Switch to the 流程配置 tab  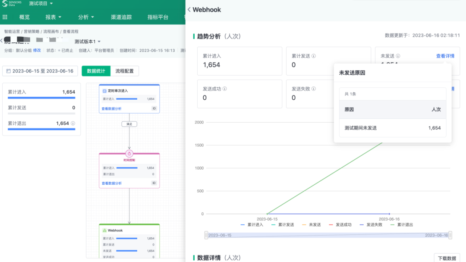[x=125, y=71]
